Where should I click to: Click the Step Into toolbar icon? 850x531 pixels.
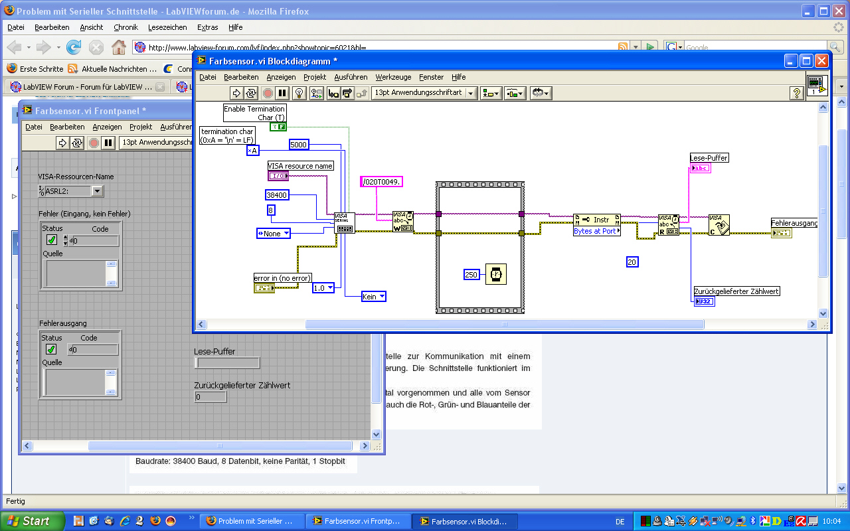tap(333, 93)
